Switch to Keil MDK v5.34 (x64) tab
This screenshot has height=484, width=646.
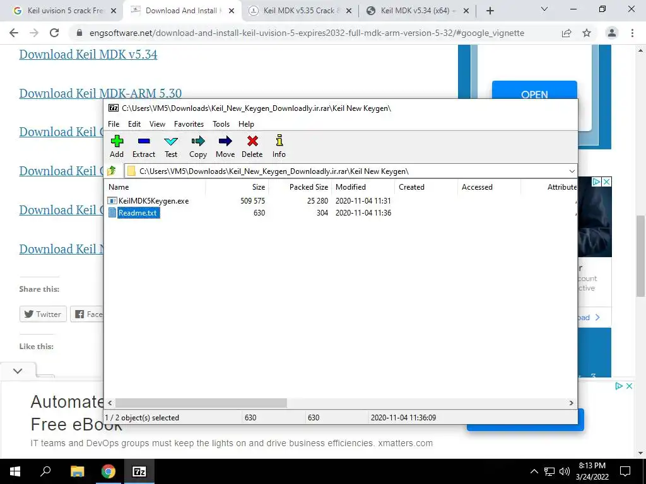pyautogui.click(x=417, y=11)
